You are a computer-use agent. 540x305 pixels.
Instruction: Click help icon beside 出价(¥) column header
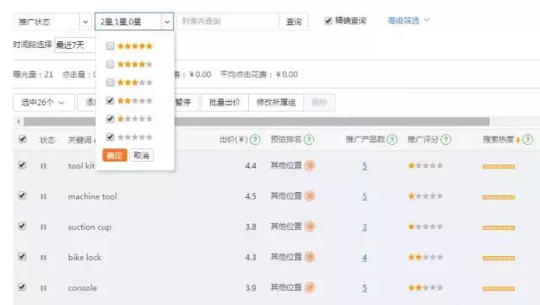(255, 139)
